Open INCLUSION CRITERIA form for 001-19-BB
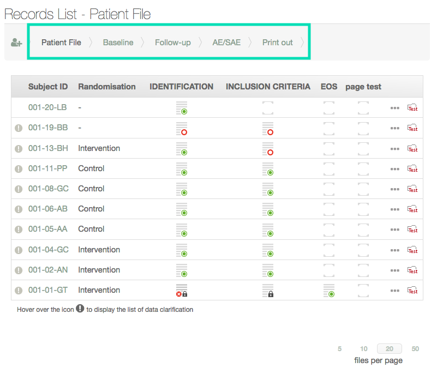This screenshot has height=374, width=431. (x=267, y=128)
